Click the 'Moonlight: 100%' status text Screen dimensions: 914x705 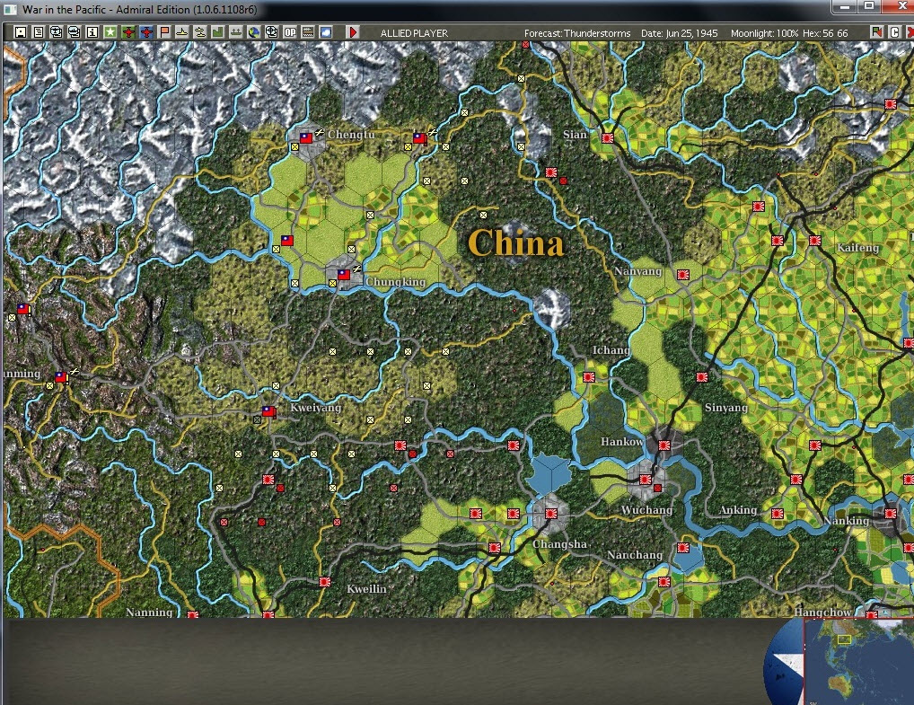coord(764,33)
